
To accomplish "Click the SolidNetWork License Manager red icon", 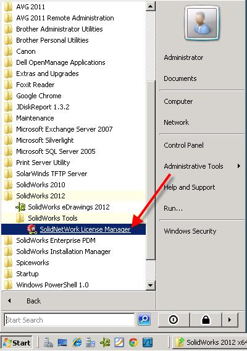I will click(x=31, y=229).
